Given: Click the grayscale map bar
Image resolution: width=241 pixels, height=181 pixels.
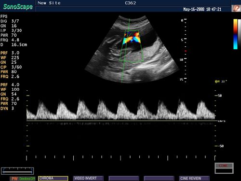Looking at the screenshot, I should 239,34.
